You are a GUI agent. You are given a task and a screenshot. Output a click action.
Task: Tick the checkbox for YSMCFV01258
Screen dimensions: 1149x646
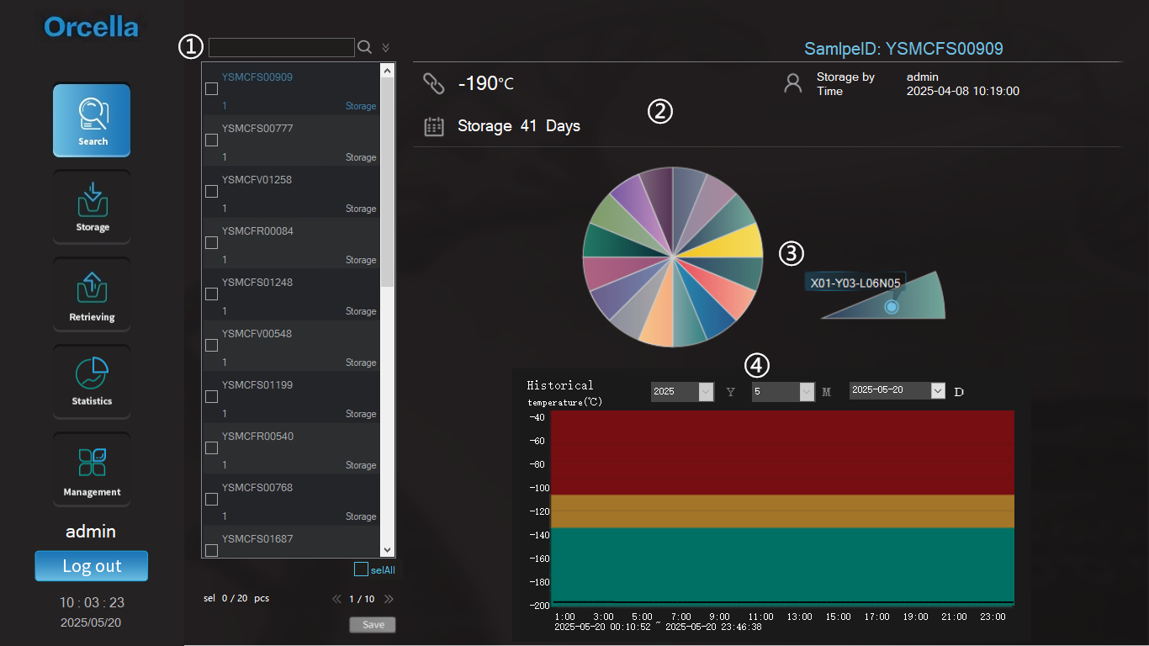[212, 192]
